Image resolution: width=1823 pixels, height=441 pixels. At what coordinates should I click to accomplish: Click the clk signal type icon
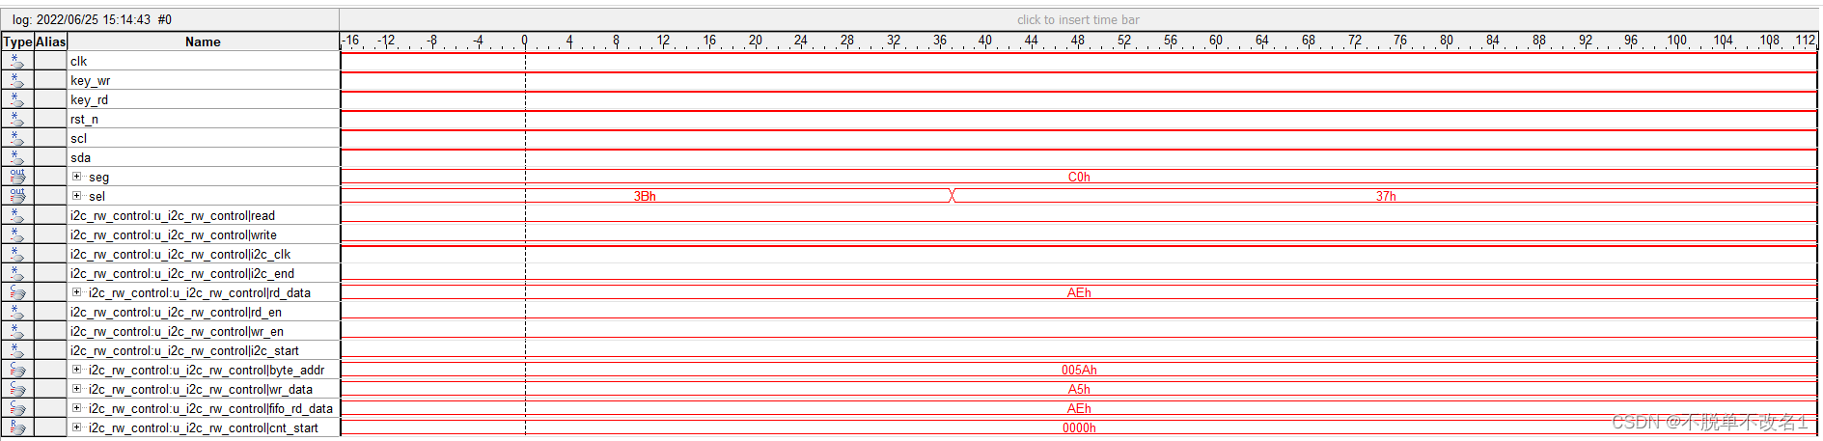click(x=17, y=61)
